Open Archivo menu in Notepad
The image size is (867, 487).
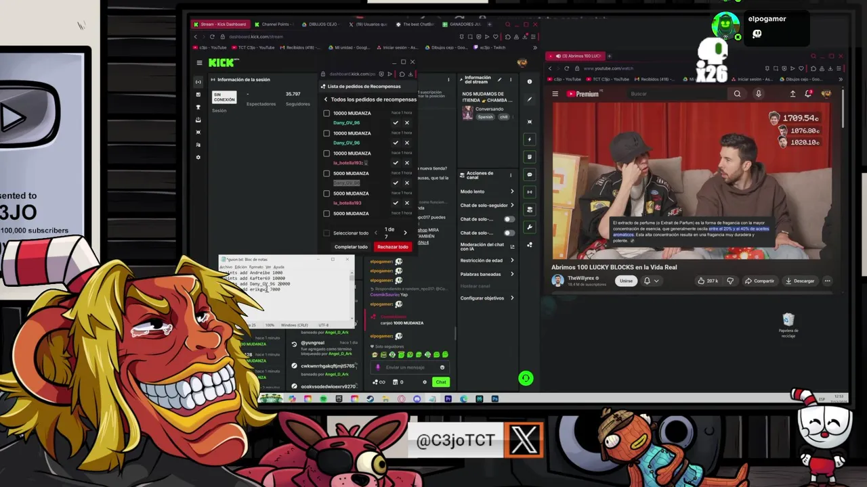(226, 267)
